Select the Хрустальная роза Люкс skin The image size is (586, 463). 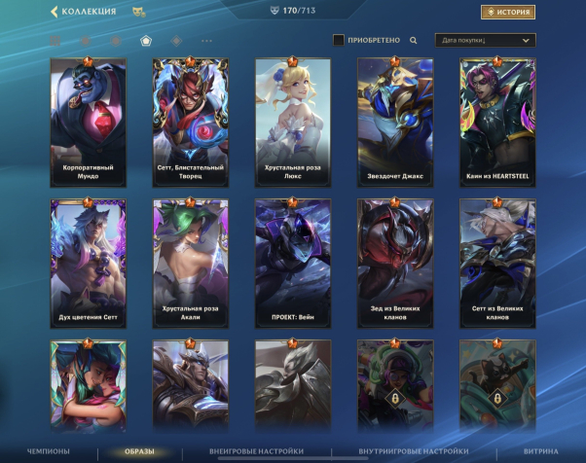(x=293, y=123)
